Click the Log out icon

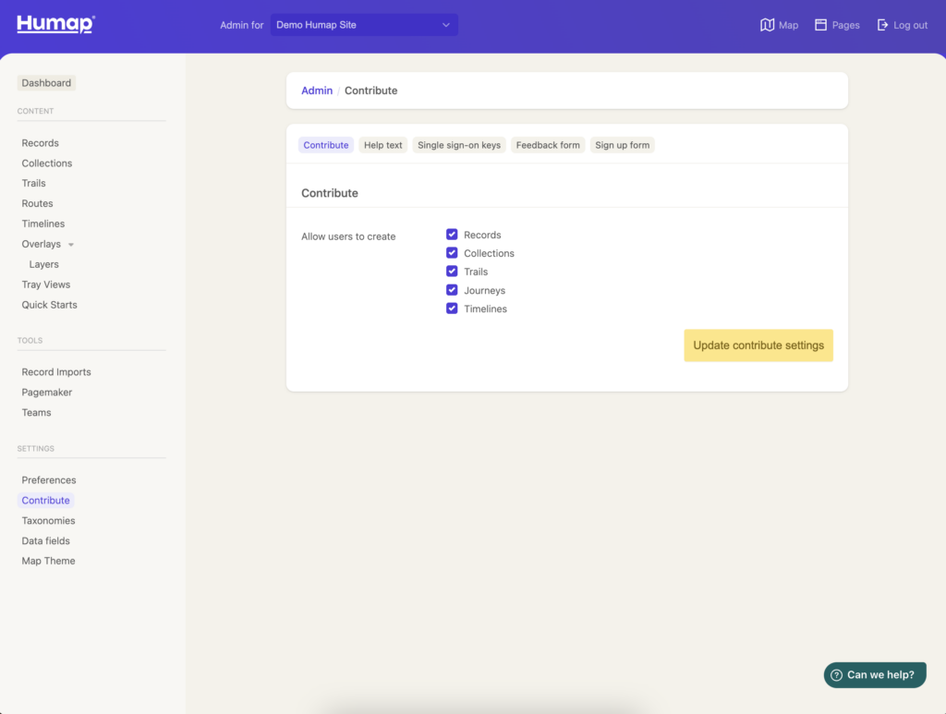point(885,25)
